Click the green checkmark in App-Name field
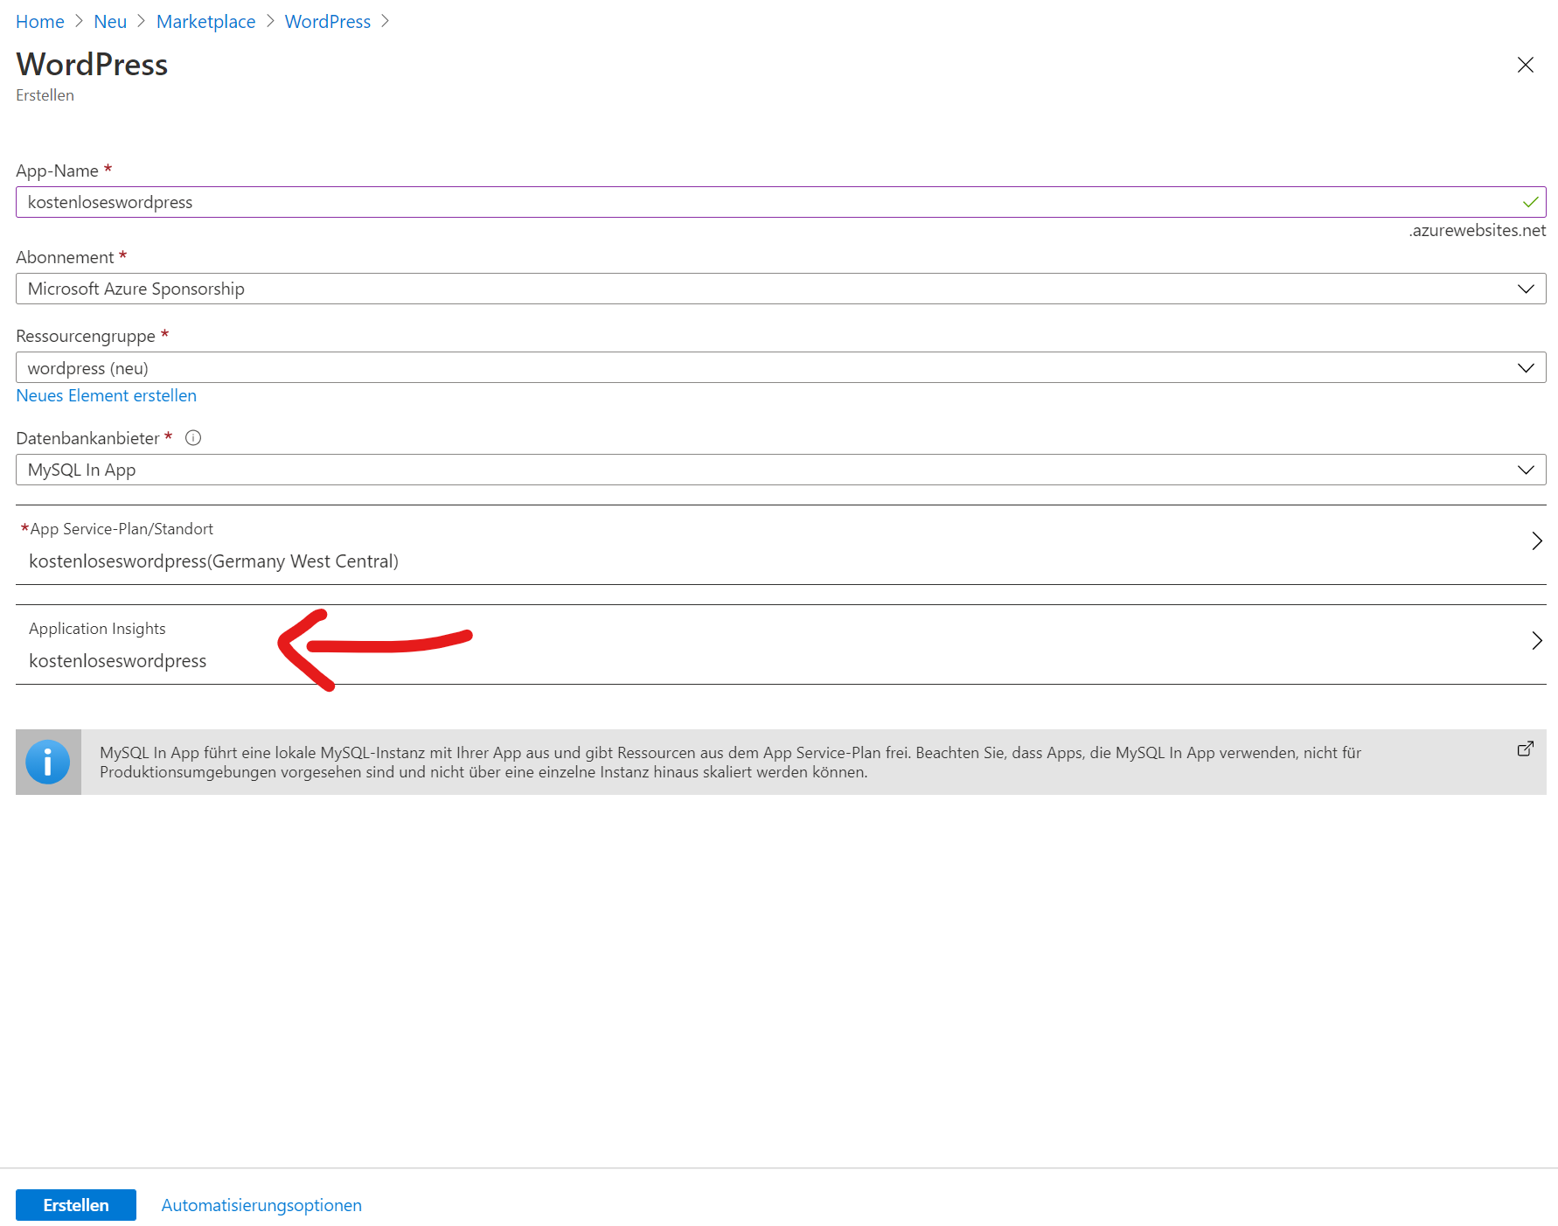The image size is (1558, 1226). click(x=1531, y=202)
